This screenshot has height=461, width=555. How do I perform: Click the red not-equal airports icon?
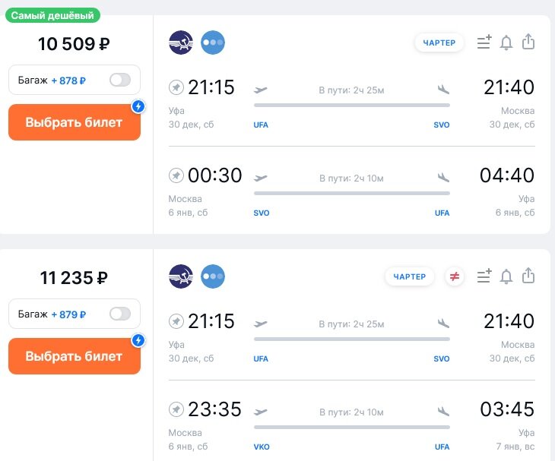[x=455, y=276]
